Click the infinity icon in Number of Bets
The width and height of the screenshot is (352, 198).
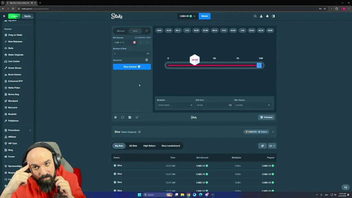(148, 54)
